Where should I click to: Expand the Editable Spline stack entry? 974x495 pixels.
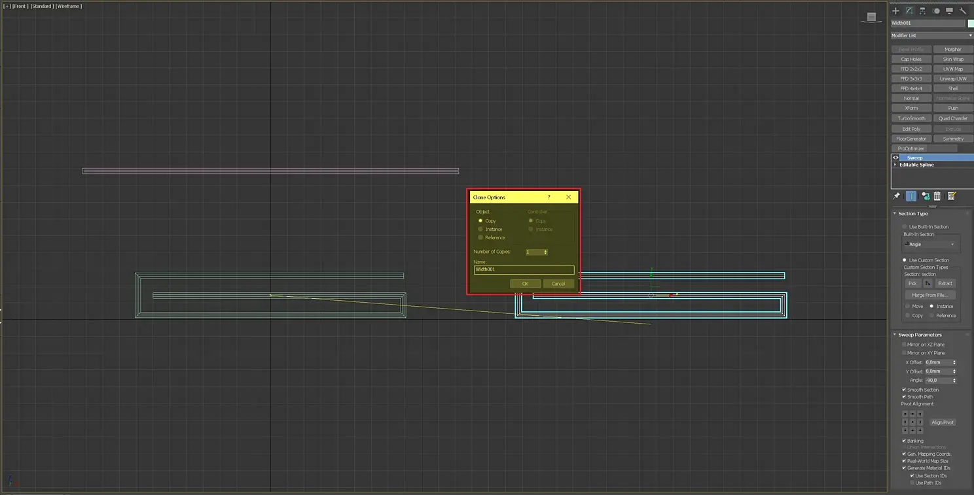tap(895, 165)
